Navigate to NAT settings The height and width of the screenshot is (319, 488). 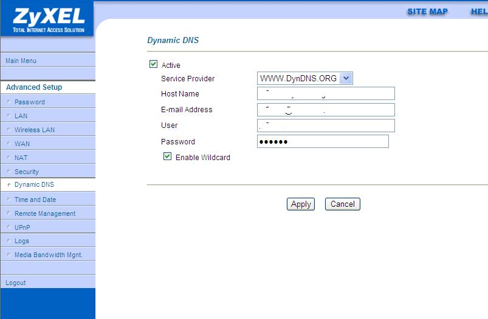21,158
